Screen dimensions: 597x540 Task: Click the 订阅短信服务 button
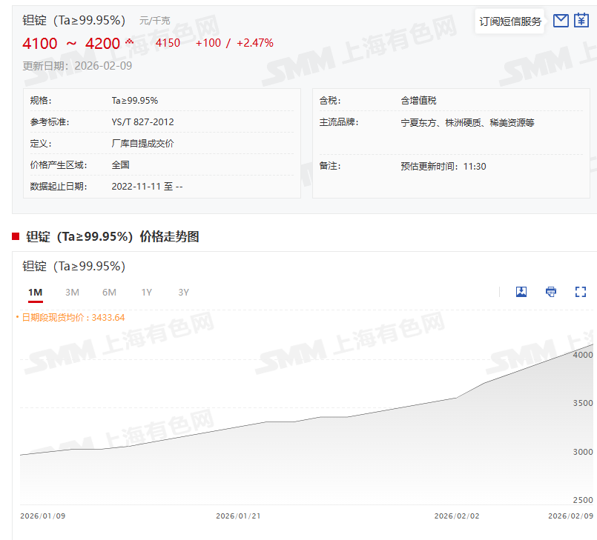pyautogui.click(x=510, y=21)
